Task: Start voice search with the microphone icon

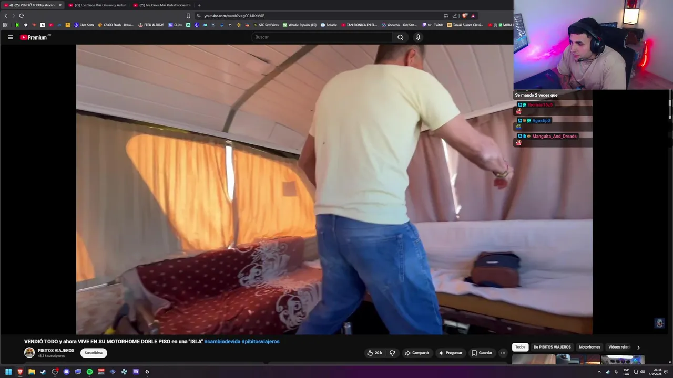Action: pos(418,37)
